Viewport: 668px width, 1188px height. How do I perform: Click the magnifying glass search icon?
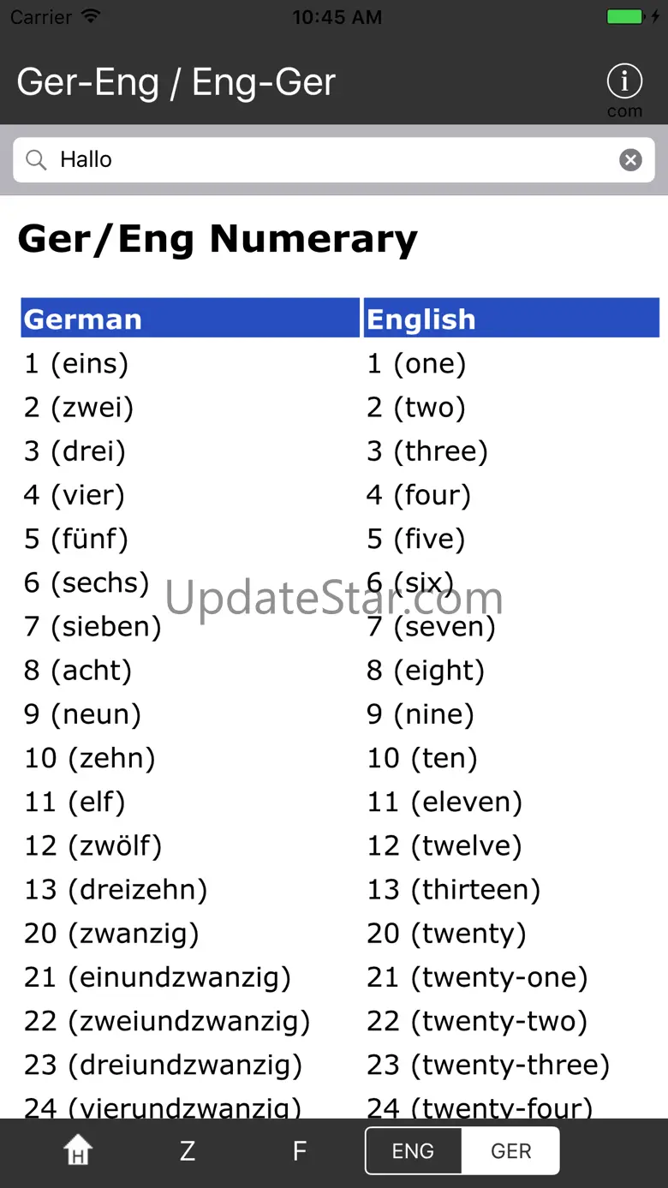coord(36,160)
